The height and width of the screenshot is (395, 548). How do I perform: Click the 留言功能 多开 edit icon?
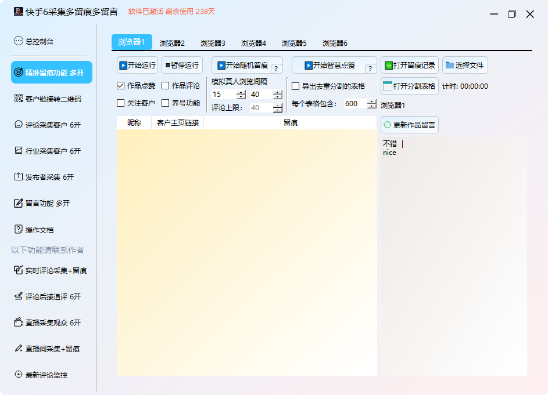18,203
